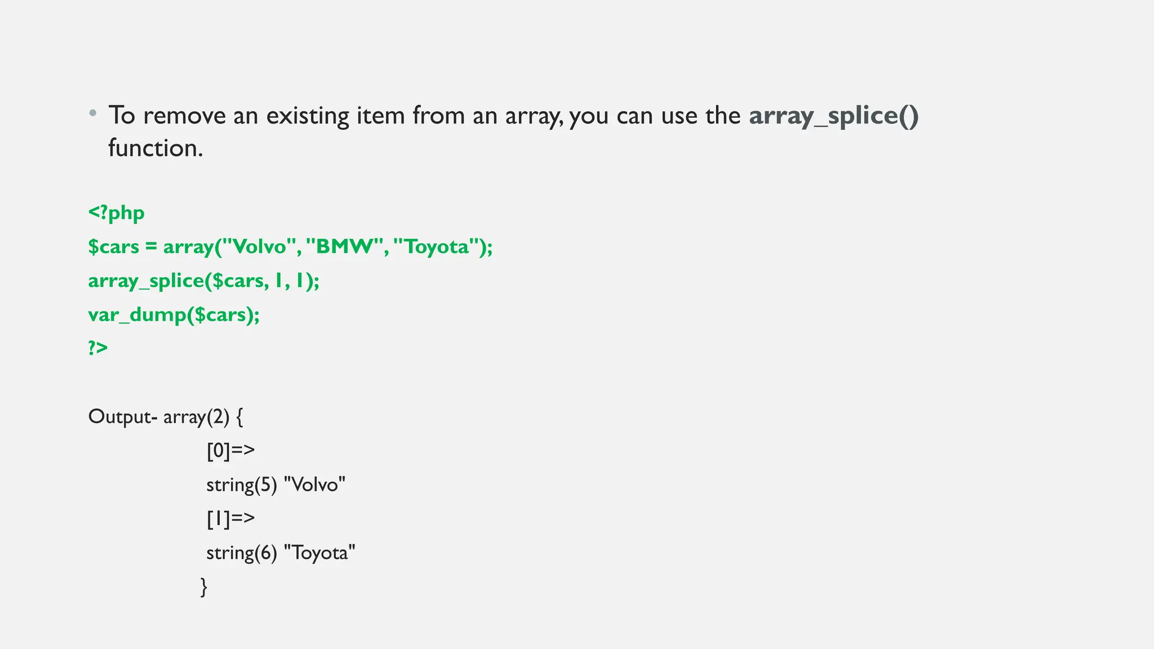Click the green <?php opening tag

117,213
